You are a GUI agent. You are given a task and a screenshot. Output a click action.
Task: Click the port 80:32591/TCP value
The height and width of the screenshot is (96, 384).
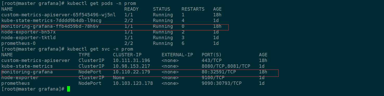click(219, 72)
